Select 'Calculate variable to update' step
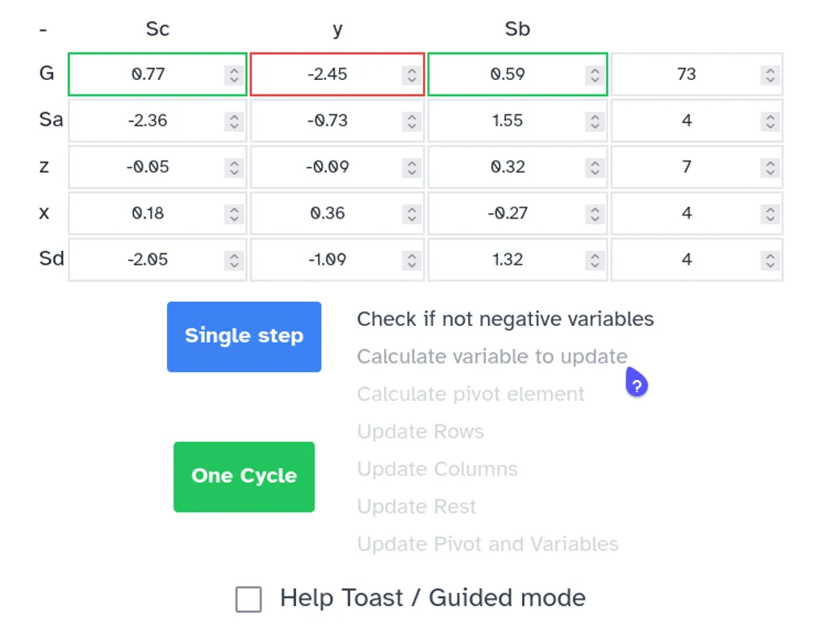823x631 pixels. [x=491, y=357]
